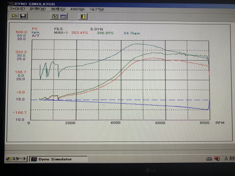Viewport: 235px width, 176px height.
Task: Click the 353.4PS max value text
Action: click(80, 33)
